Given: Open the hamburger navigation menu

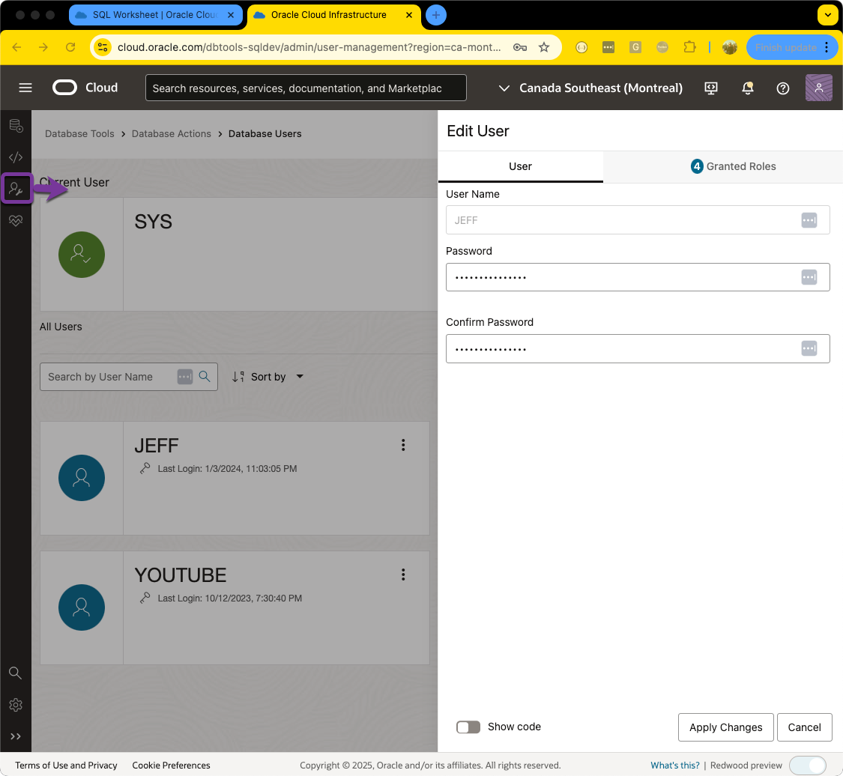Looking at the screenshot, I should click(25, 88).
